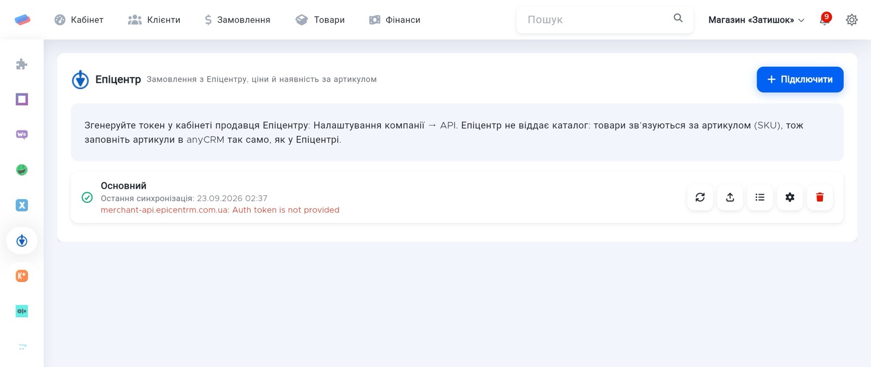Open the orange K+ integration in sidebar
This screenshot has height=367, width=871.
tap(22, 276)
